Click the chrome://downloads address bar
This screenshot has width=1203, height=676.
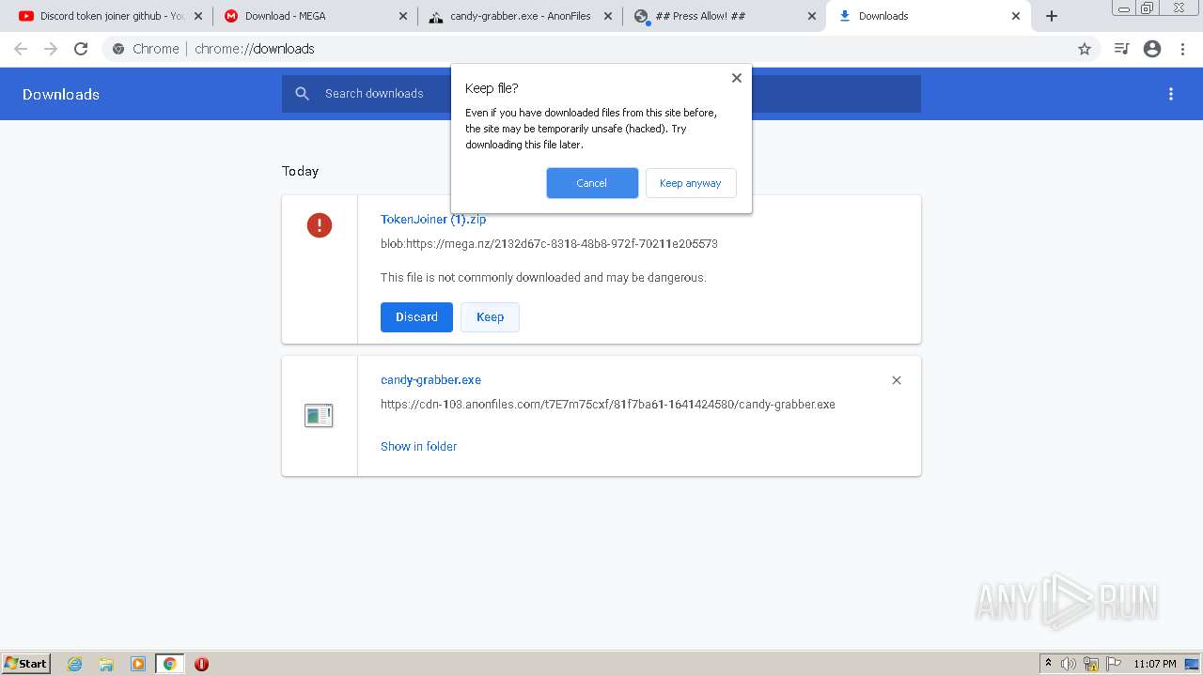(x=601, y=49)
